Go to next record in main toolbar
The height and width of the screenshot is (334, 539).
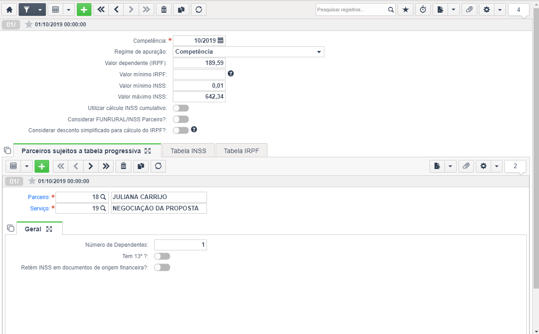(x=131, y=10)
